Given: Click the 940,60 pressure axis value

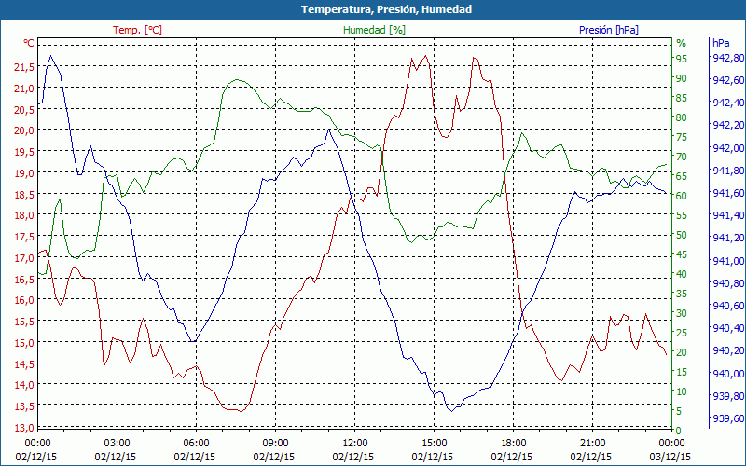Looking at the screenshot, I should tap(726, 306).
